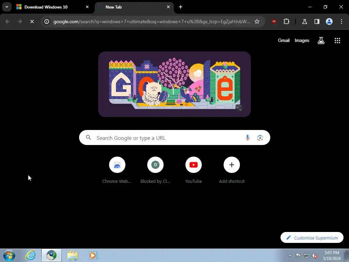Open the Chrome Web Store shortcut
Viewport: 349px width, 262px height.
[117, 170]
